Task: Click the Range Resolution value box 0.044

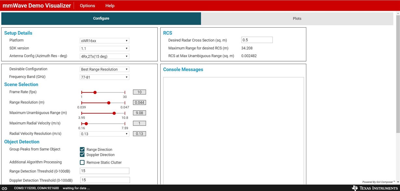Action: pyautogui.click(x=139, y=102)
